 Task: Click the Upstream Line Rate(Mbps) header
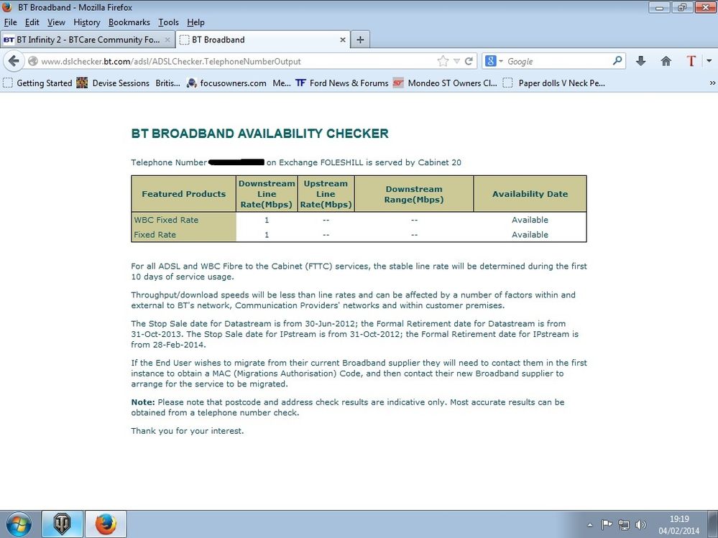click(326, 194)
